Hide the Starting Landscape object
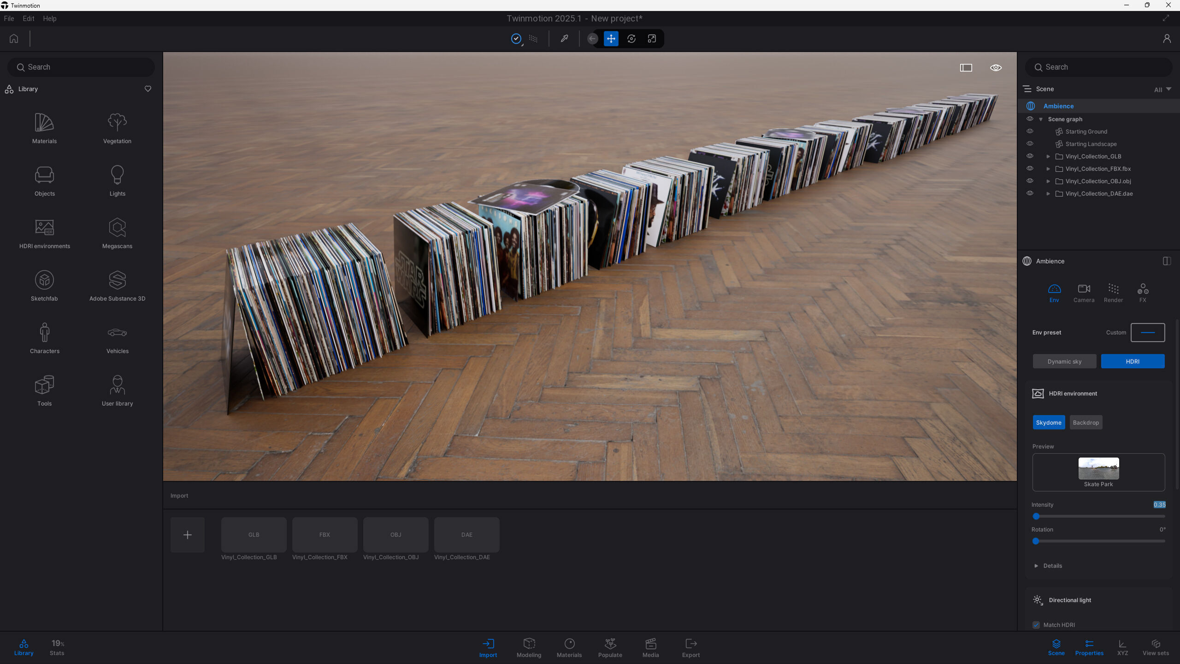The height and width of the screenshot is (664, 1180). 1029,144
